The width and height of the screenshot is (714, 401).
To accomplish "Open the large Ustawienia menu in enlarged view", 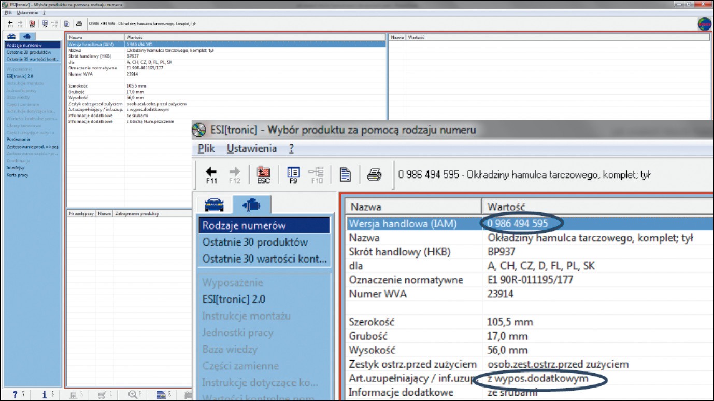I will tap(251, 149).
